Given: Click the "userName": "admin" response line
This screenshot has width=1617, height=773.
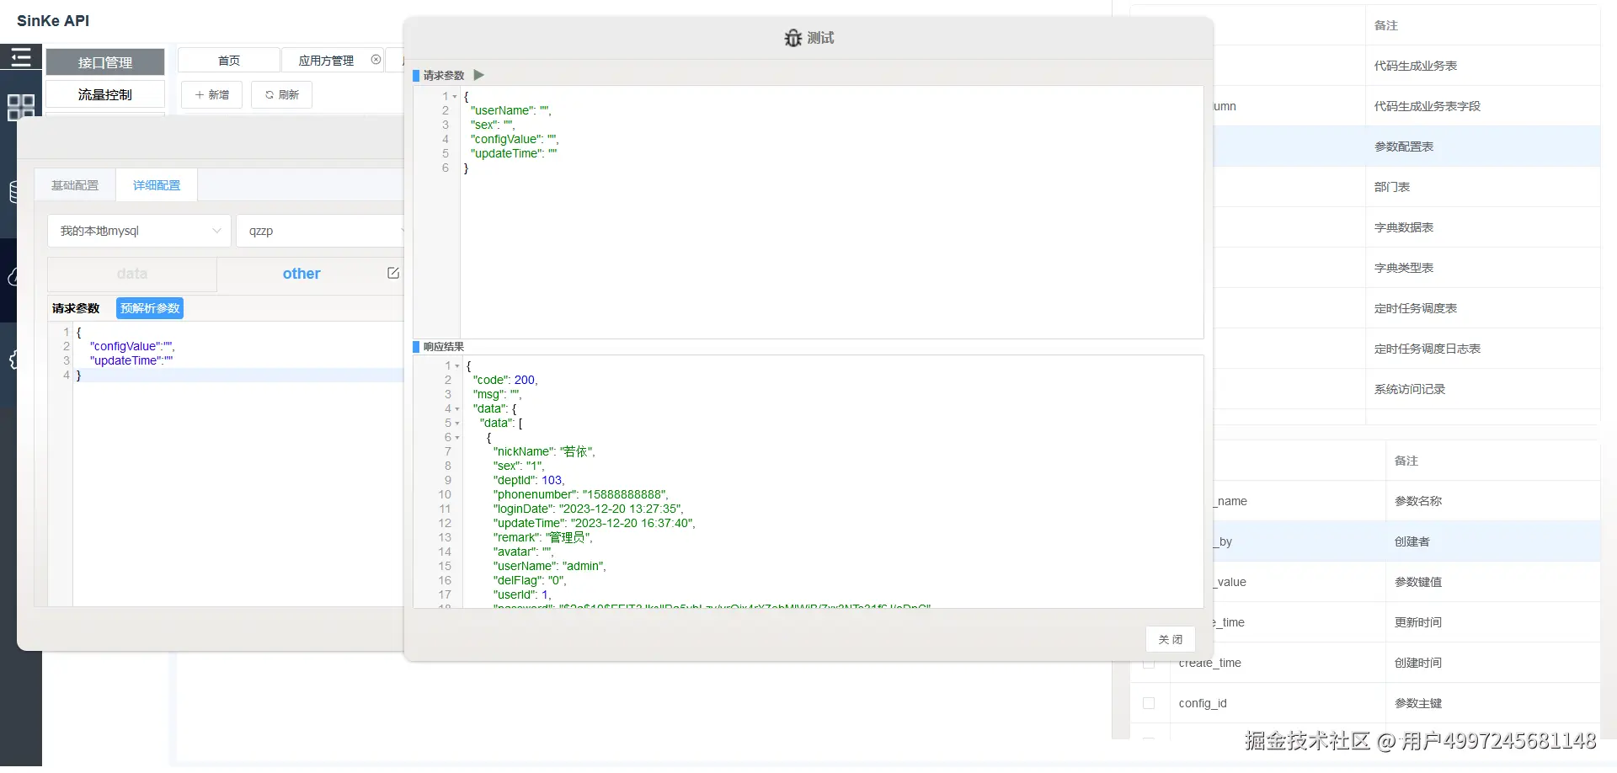Looking at the screenshot, I should 550,566.
